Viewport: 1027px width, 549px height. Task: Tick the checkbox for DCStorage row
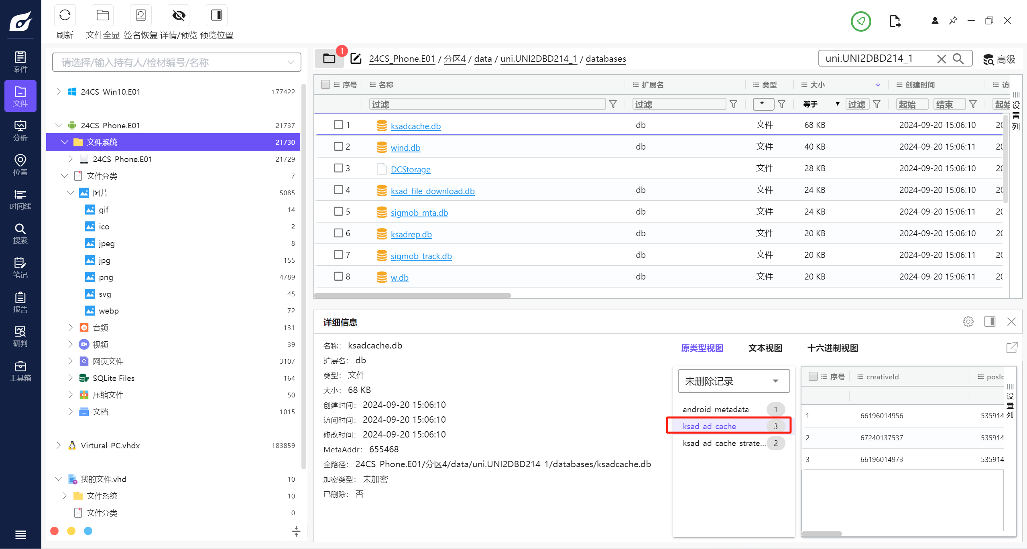click(338, 168)
